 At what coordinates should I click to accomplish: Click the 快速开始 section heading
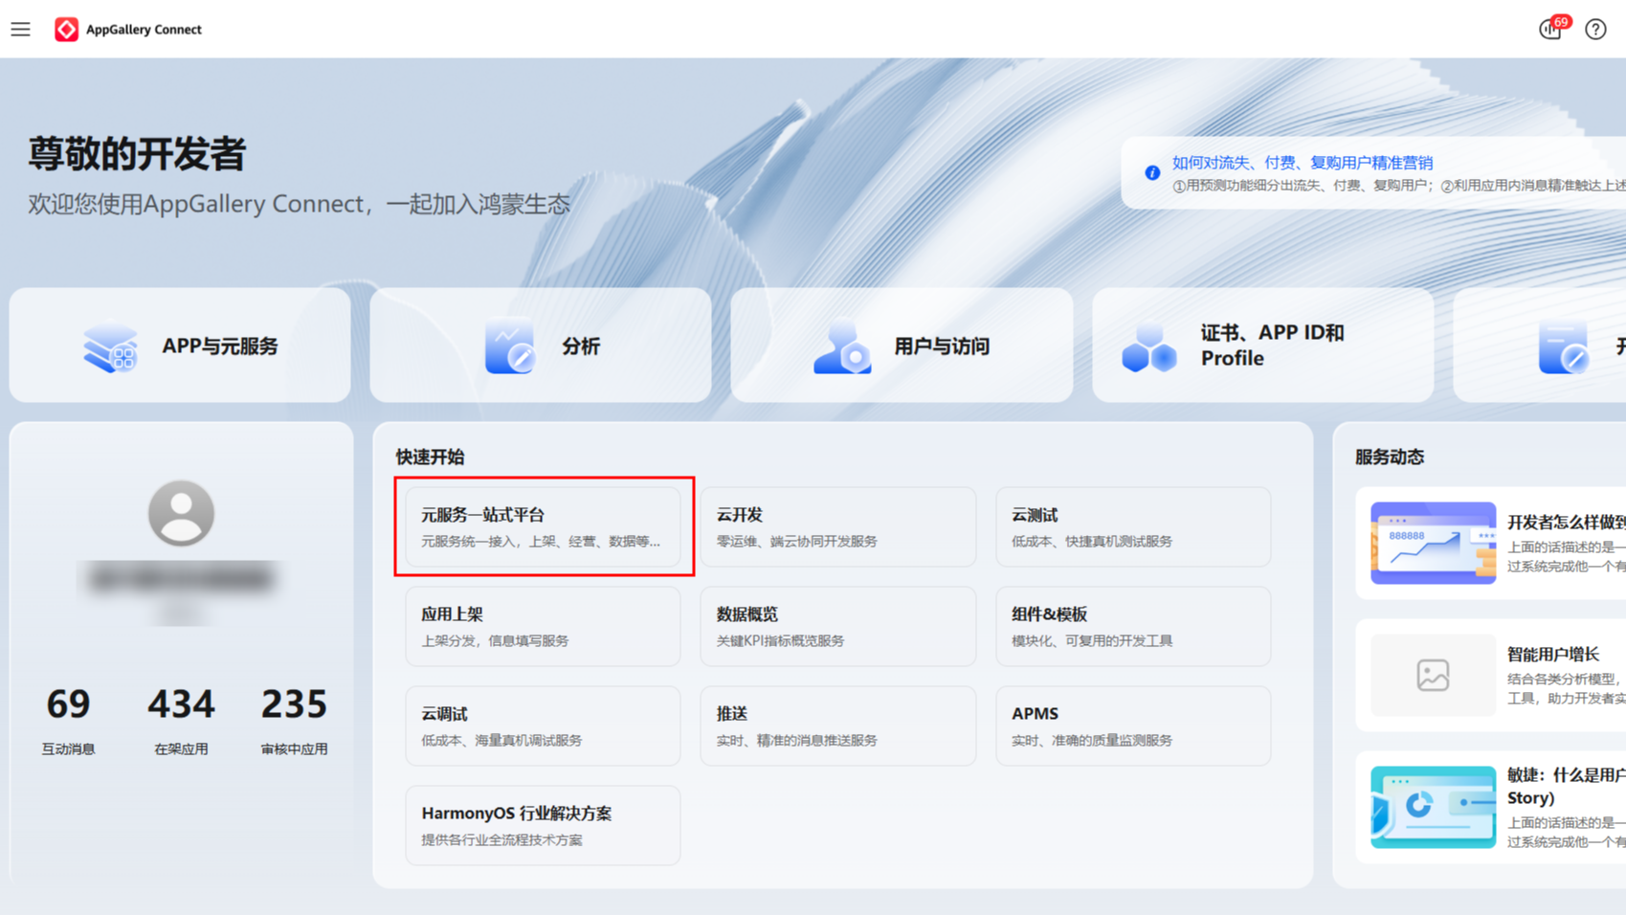pos(431,457)
